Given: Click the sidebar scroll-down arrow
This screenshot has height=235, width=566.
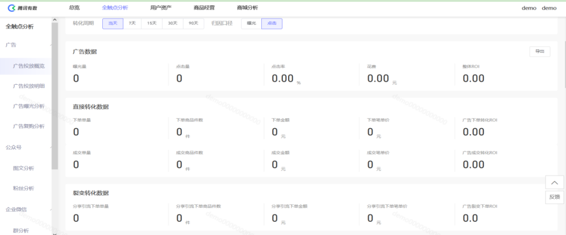Looking at the screenshot, I should [55, 233].
